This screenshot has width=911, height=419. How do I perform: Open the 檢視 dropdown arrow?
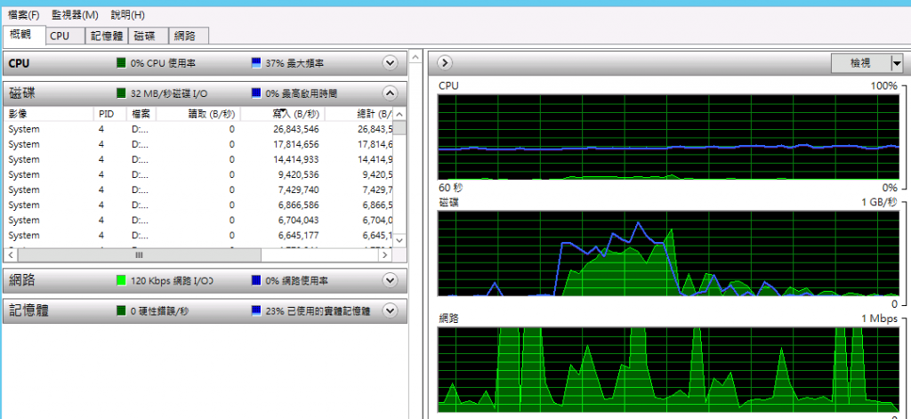click(897, 63)
